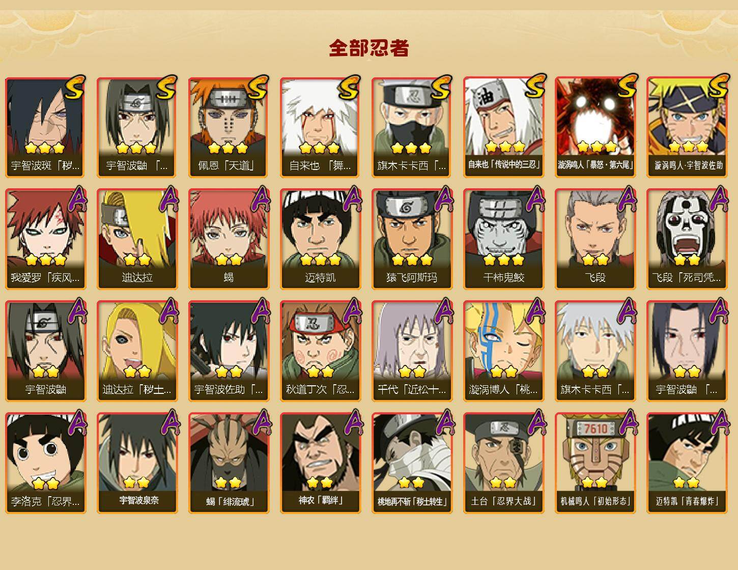
Task: Click the 宇智波泉奈 card
Action: (137, 463)
